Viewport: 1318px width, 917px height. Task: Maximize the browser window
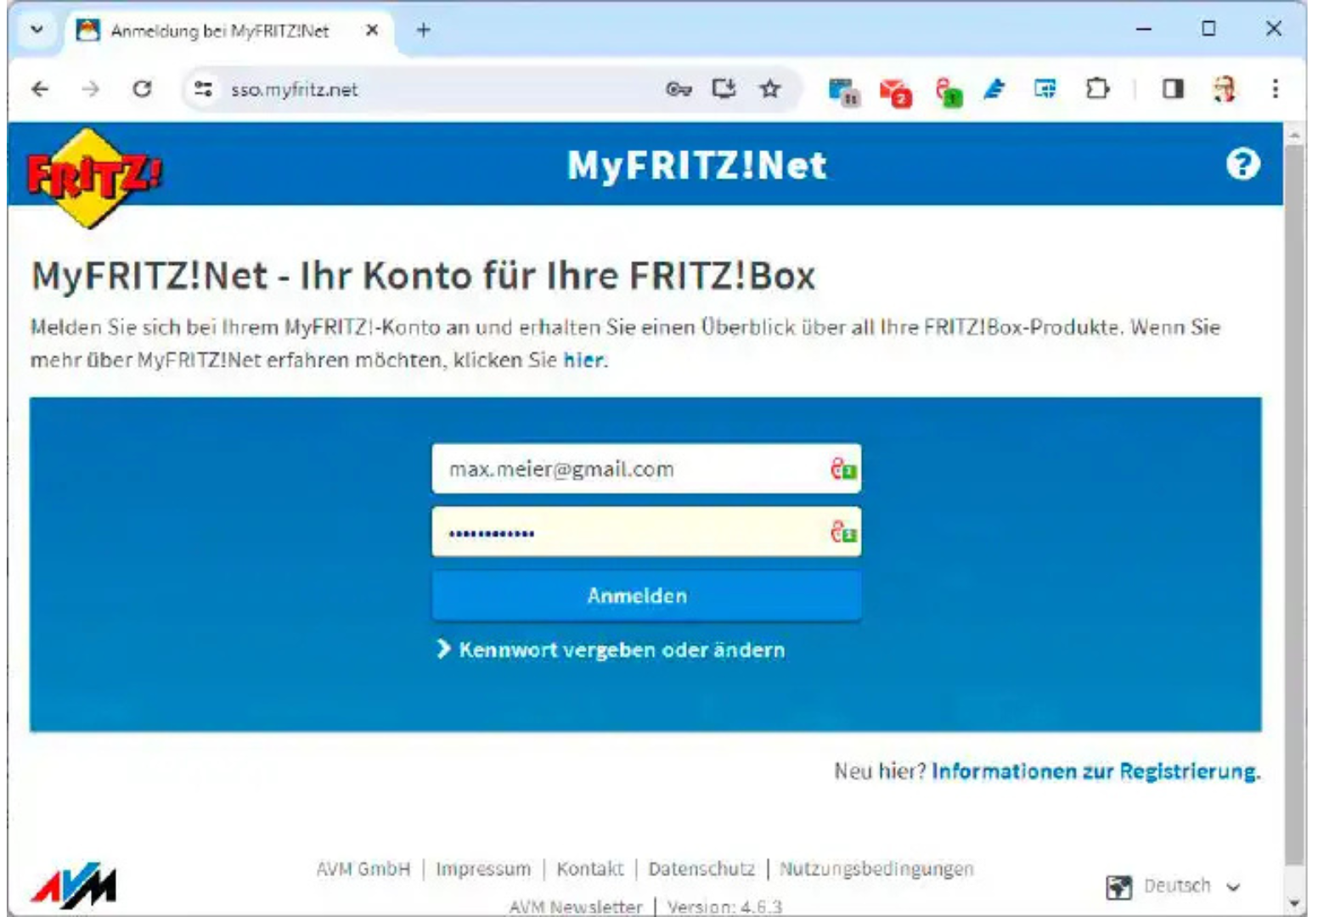(1208, 30)
